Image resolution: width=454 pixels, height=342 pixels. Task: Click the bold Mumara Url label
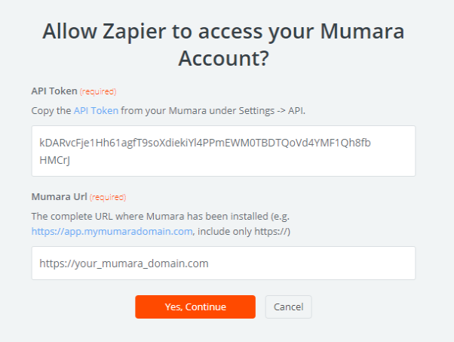(60, 197)
